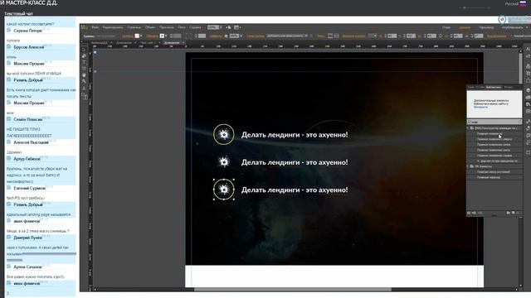
Task: Open the Просмотр menu in menu bar
Action: click(x=166, y=27)
